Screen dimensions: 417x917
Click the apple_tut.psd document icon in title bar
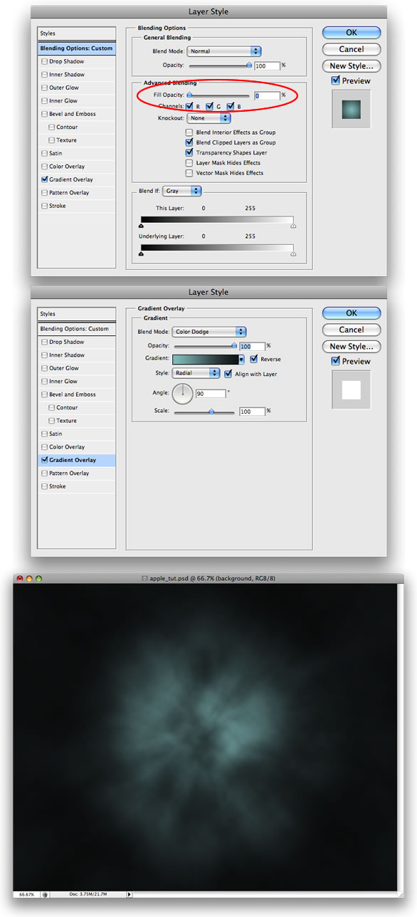point(145,578)
